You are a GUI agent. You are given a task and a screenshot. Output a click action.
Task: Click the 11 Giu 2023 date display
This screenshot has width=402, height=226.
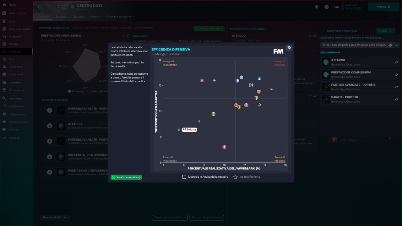coord(353,8)
